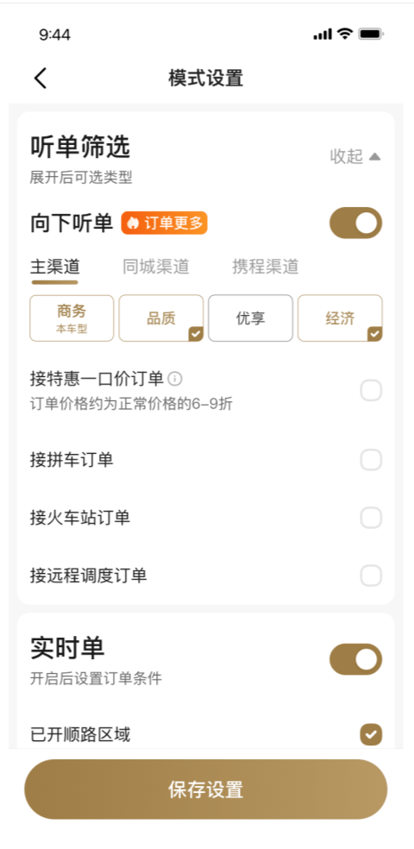Tap the cellular signal bars icon
The image size is (414, 849).
[x=323, y=35]
